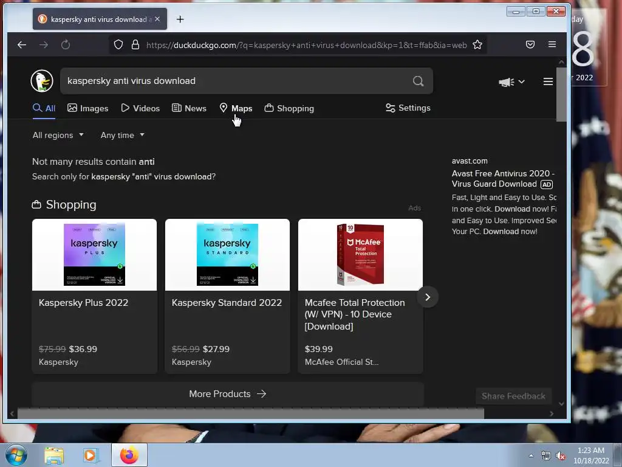
Task: Click the $27.99 Kaspersky Standard price
Action: pyautogui.click(x=216, y=349)
